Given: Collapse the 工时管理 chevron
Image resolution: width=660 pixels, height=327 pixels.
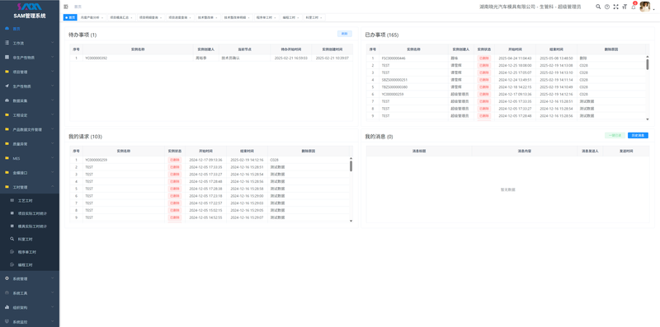Looking at the screenshot, I should (x=53, y=187).
